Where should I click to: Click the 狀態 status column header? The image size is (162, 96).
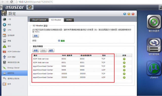pos(124,55)
